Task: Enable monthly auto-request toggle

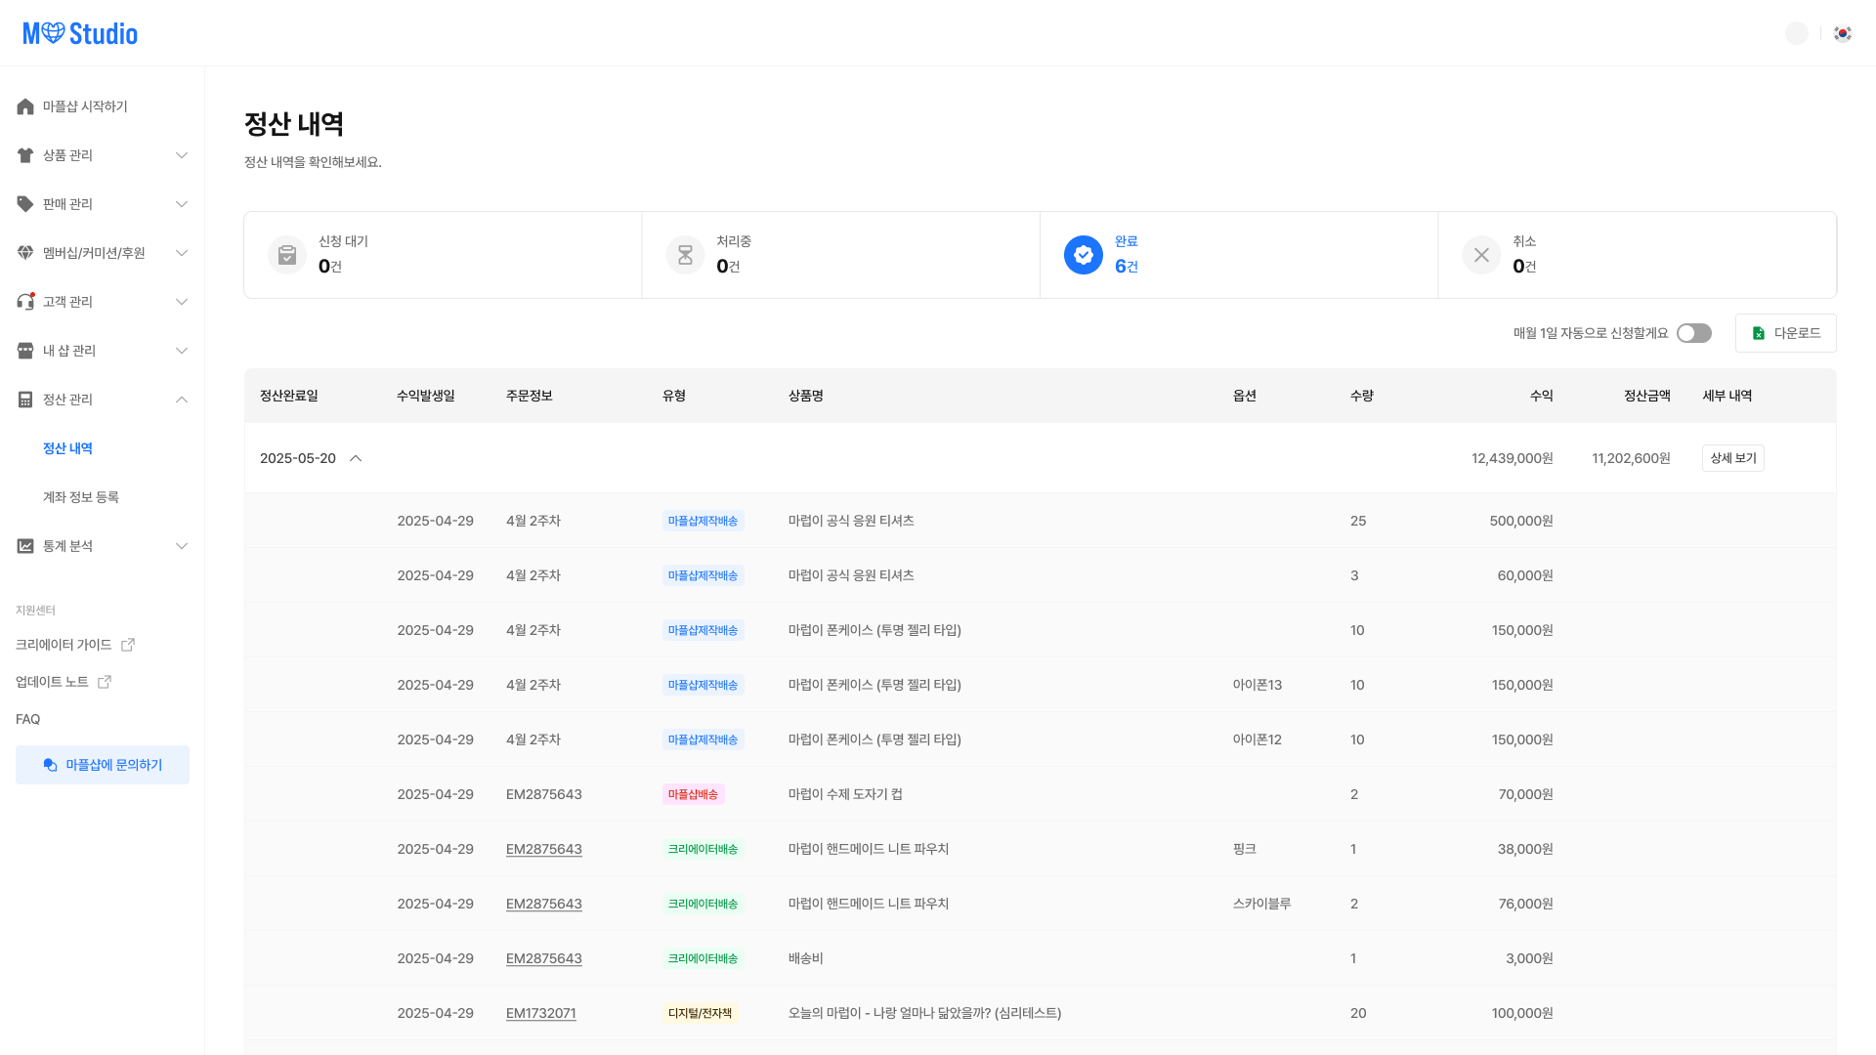Action: pyautogui.click(x=1693, y=333)
